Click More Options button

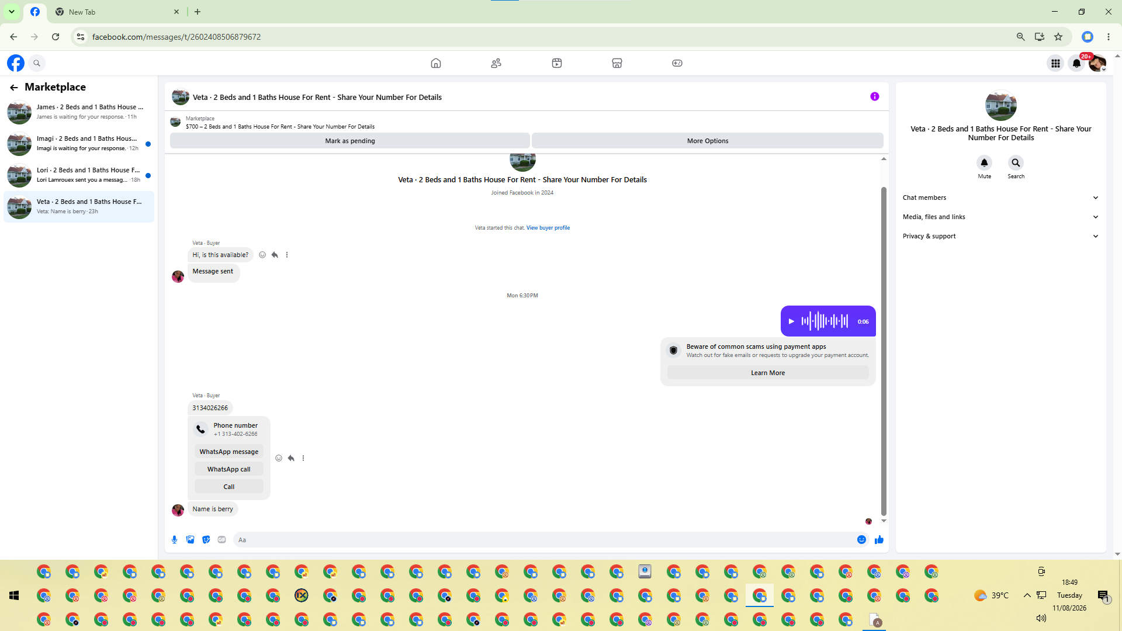pyautogui.click(x=708, y=141)
